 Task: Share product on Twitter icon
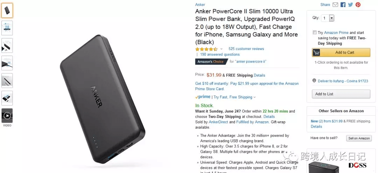point(350,5)
